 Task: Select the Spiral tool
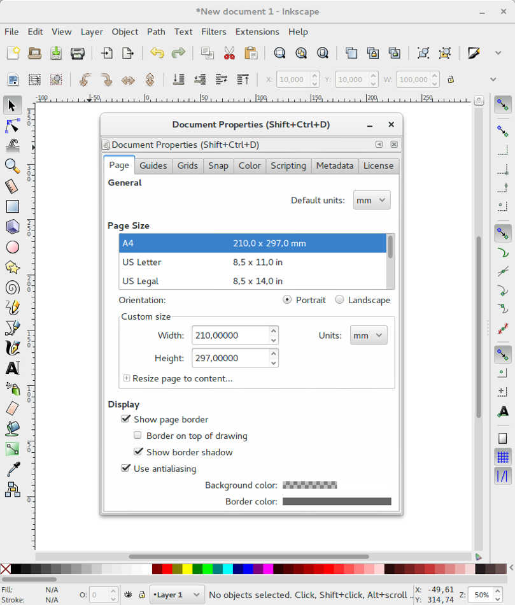pyautogui.click(x=12, y=287)
